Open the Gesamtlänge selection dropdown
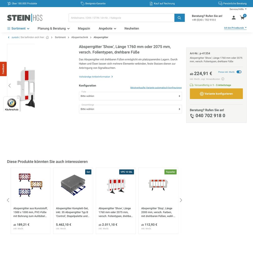Screen dimensions: 253x253 tap(130, 109)
